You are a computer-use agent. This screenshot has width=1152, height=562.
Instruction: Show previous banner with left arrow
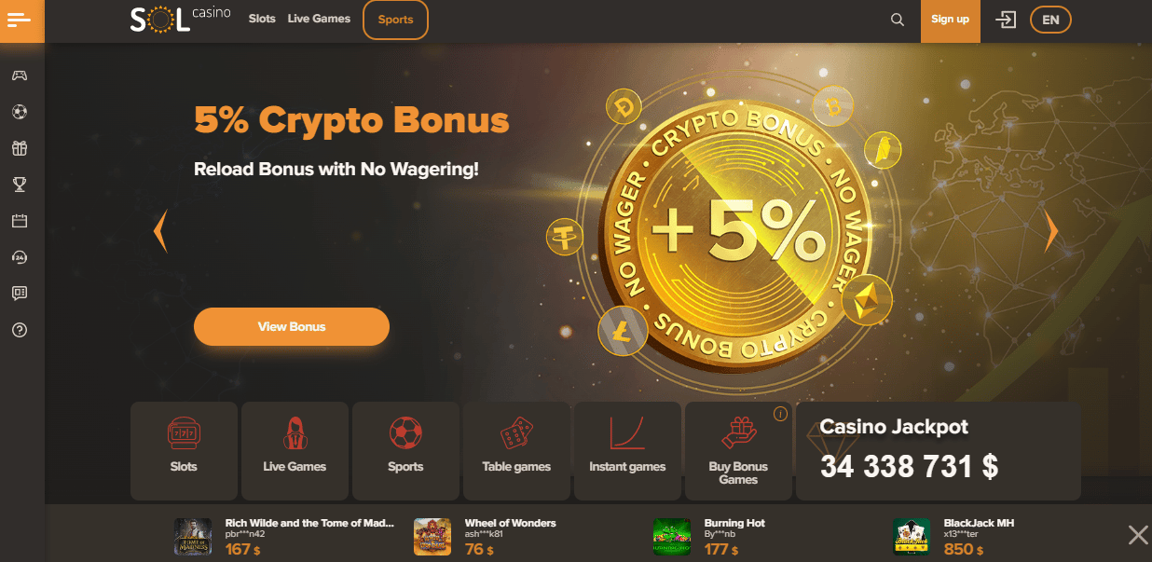pyautogui.click(x=160, y=230)
